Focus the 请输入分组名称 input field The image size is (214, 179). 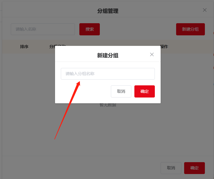click(x=108, y=74)
